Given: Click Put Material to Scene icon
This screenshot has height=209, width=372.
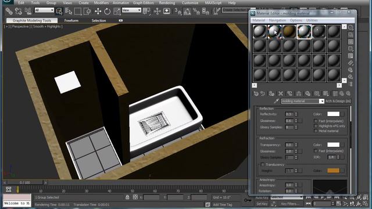Looking at the screenshot, I should click(x=263, y=93).
